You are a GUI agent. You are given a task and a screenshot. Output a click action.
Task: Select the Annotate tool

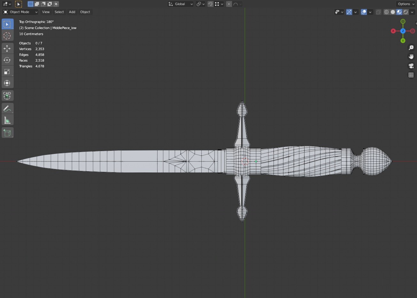click(7, 108)
